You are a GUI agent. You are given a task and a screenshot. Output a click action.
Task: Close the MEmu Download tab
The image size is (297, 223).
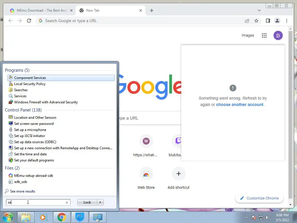pos(71,10)
